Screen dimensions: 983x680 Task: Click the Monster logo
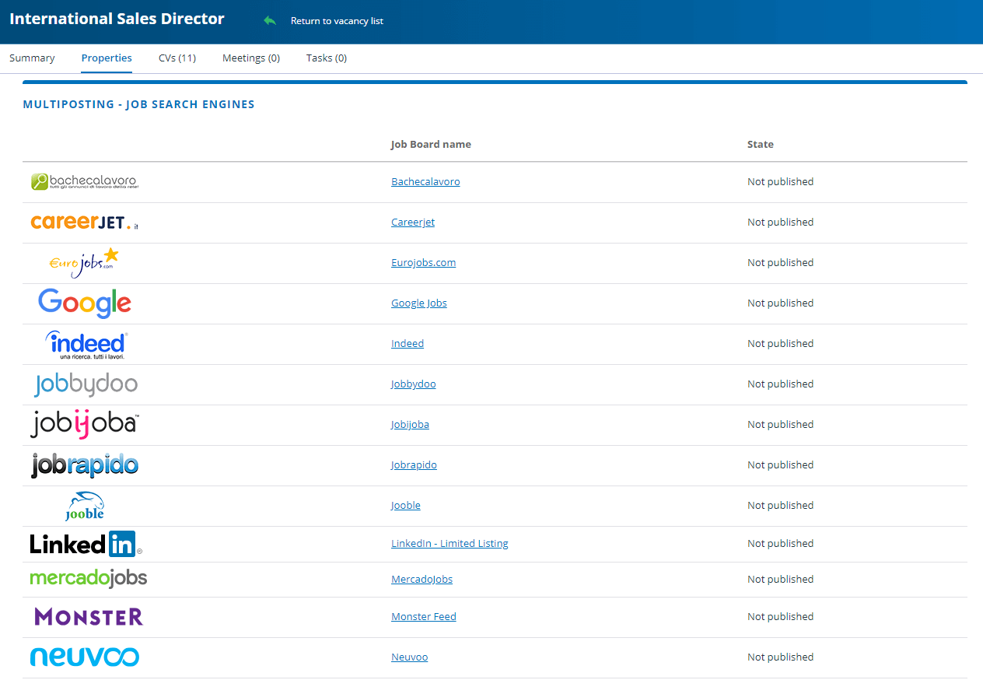click(x=87, y=616)
